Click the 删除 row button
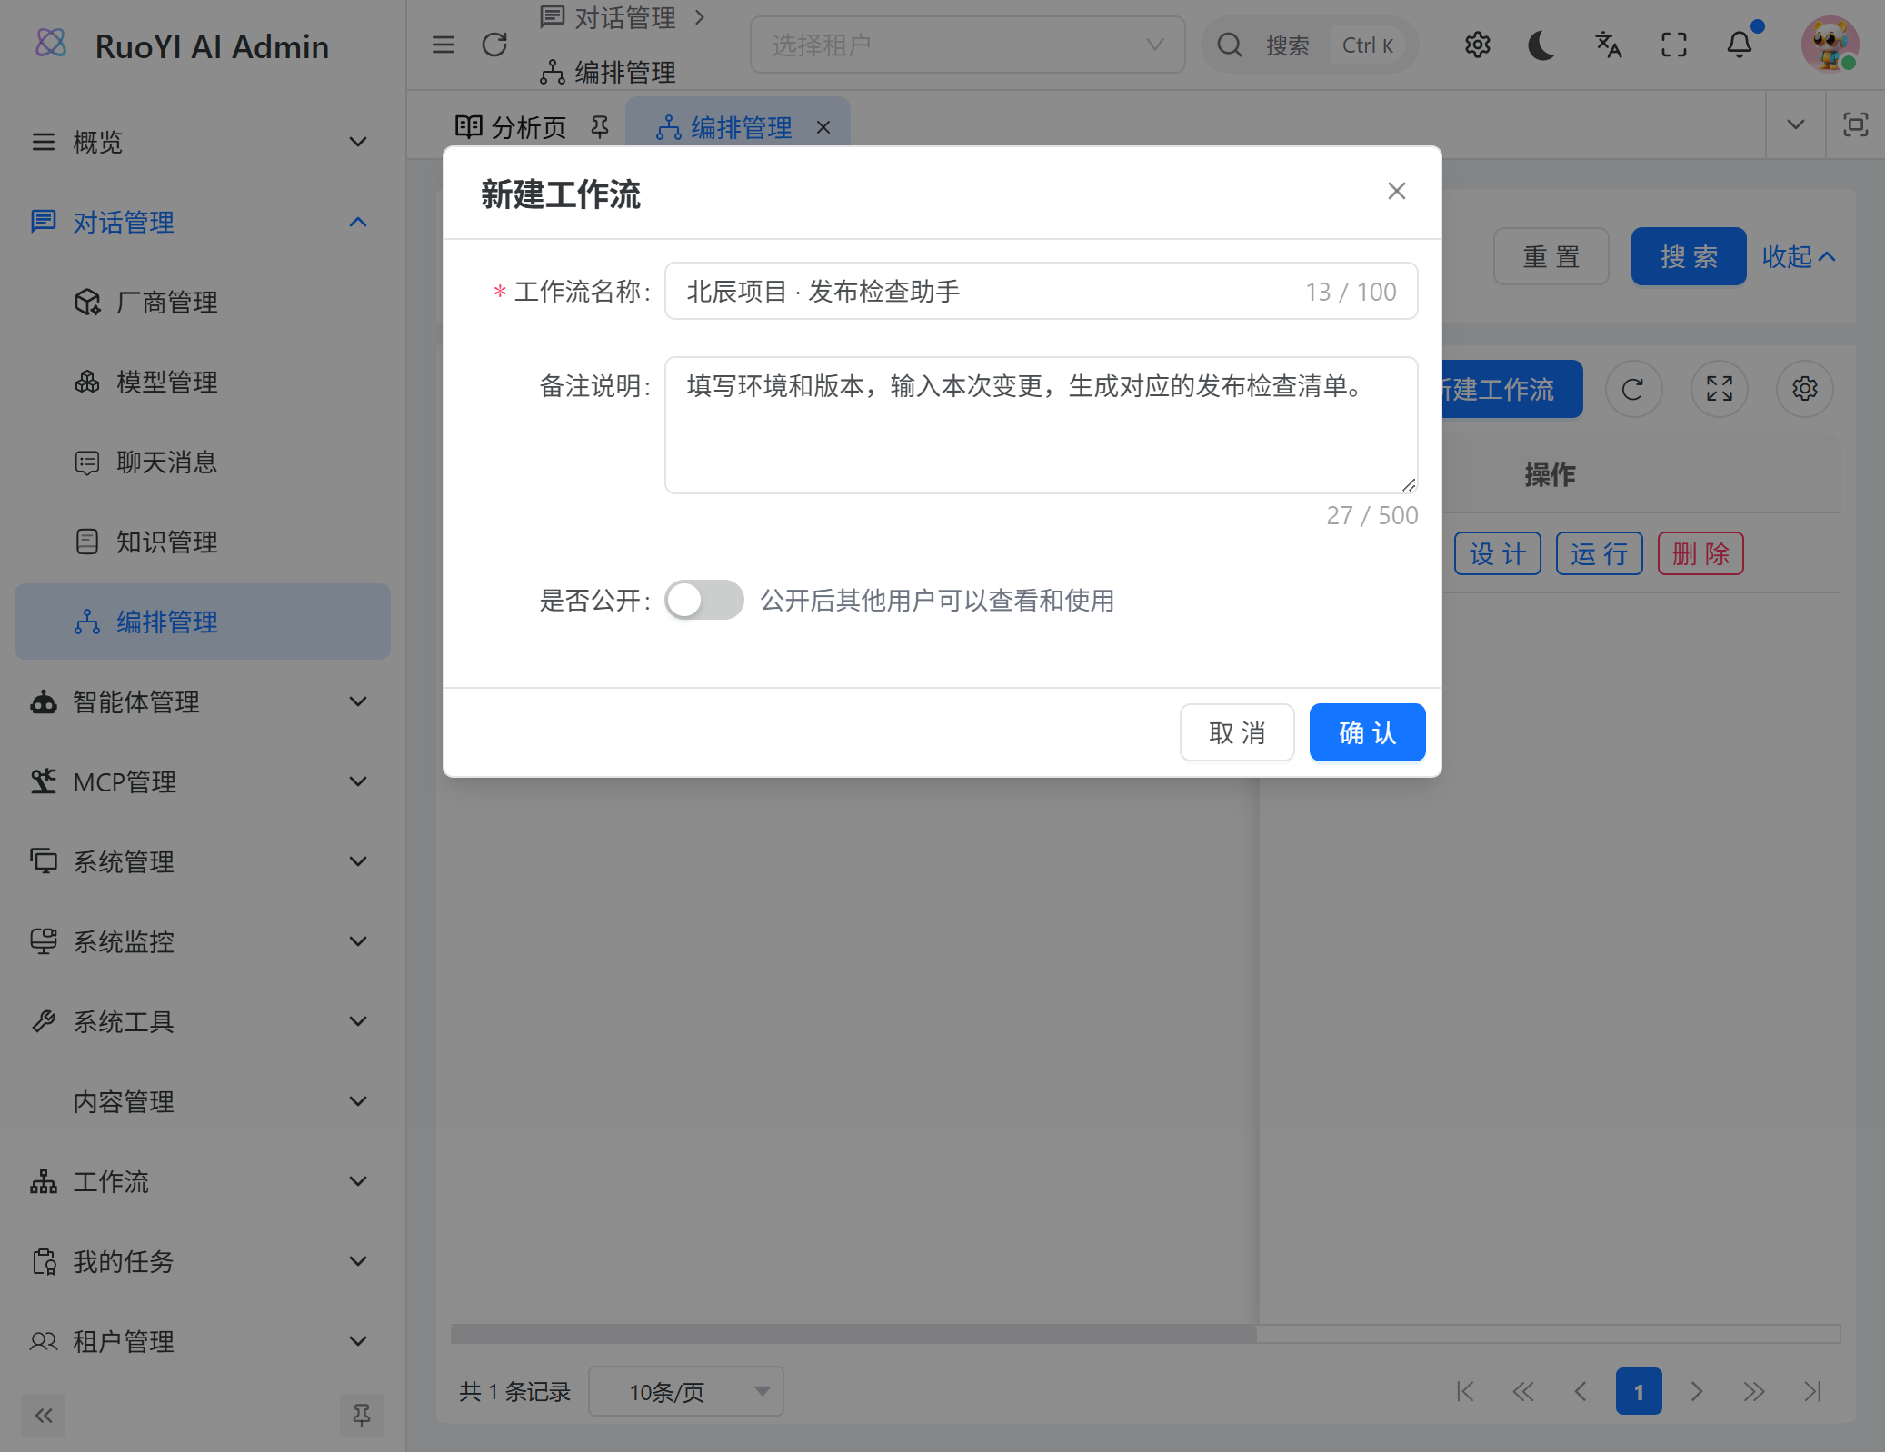Screen dimensions: 1885x1452 click(x=1700, y=553)
